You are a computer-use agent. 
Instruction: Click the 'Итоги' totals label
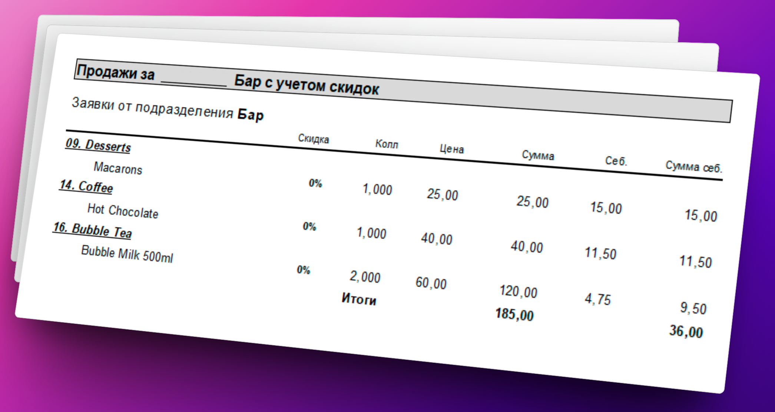pyautogui.click(x=359, y=299)
